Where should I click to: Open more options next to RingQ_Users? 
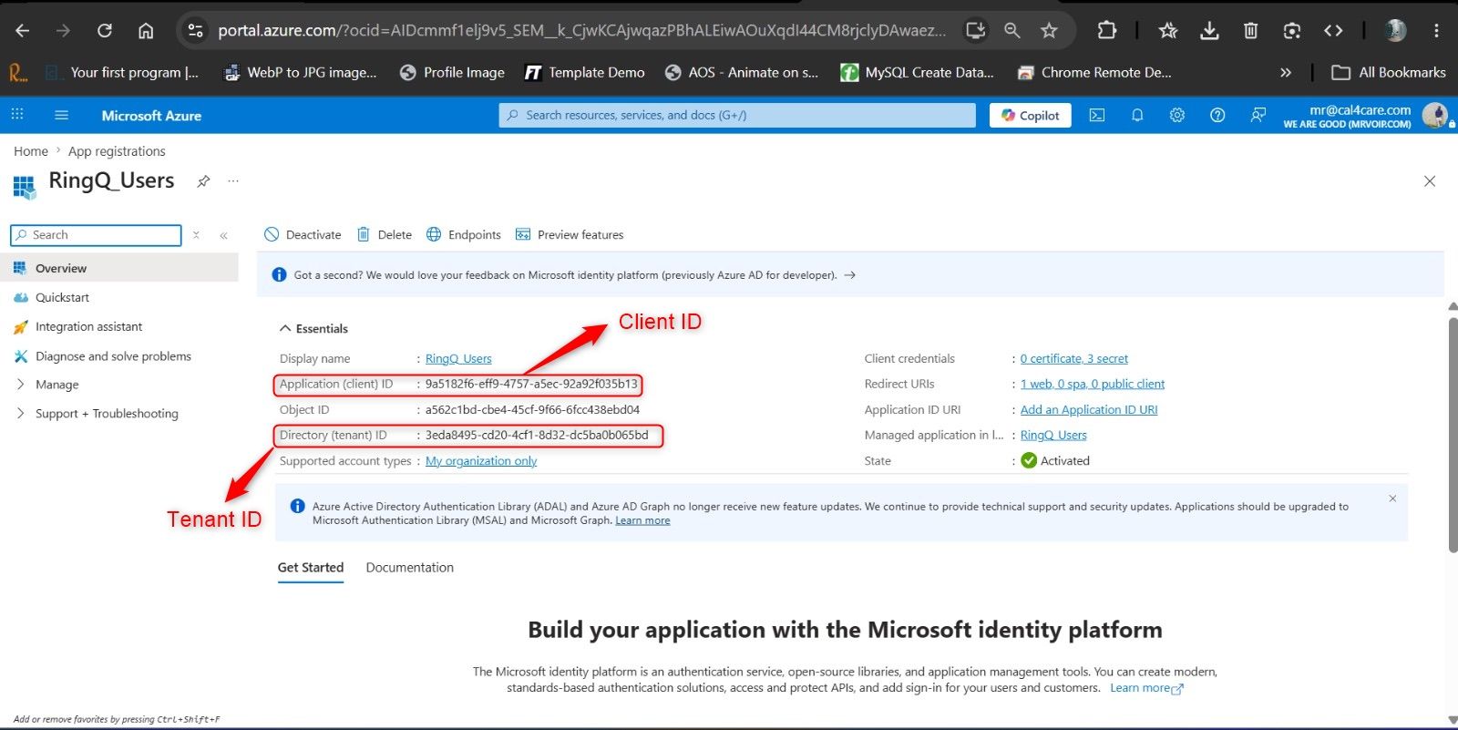click(233, 181)
